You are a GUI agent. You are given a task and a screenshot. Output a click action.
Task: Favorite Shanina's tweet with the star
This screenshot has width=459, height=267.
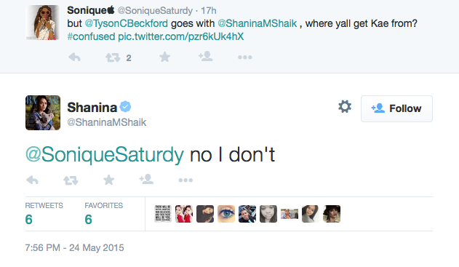click(x=108, y=180)
